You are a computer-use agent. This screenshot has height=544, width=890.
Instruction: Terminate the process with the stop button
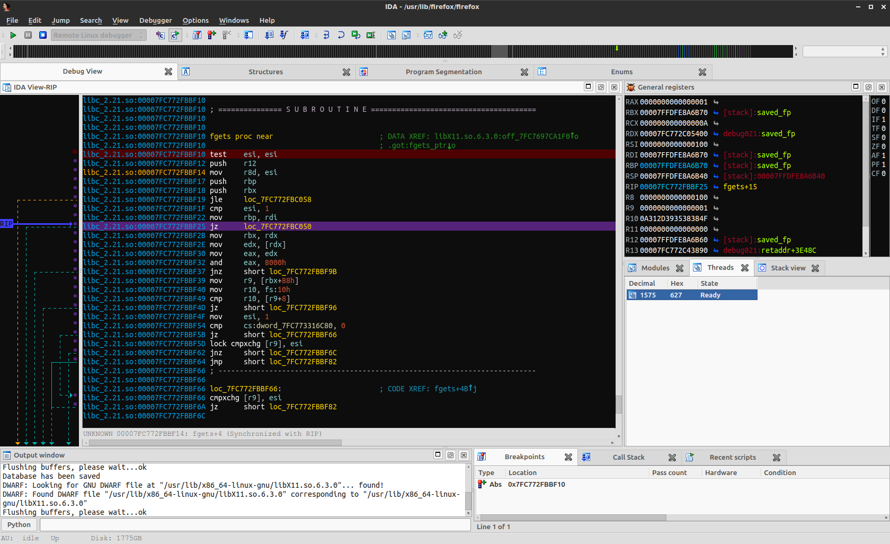point(43,35)
